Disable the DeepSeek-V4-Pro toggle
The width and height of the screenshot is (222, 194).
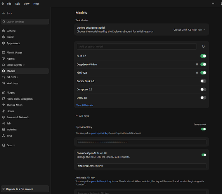(203, 64)
